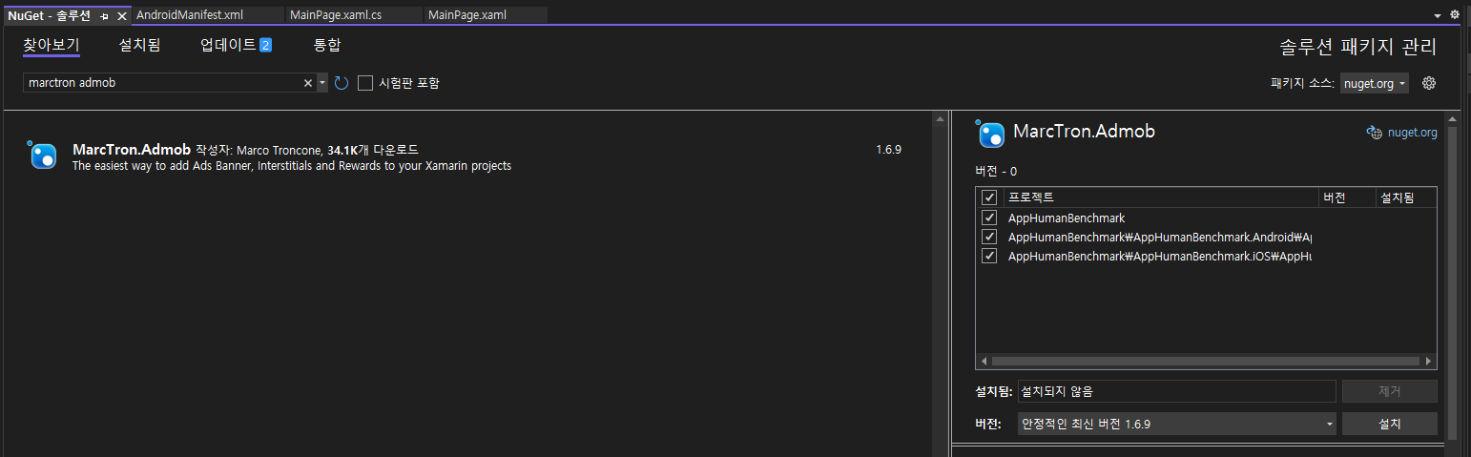1471x457 pixels.
Task: Switch to AndroidManifest.xml tab
Action: click(x=208, y=15)
